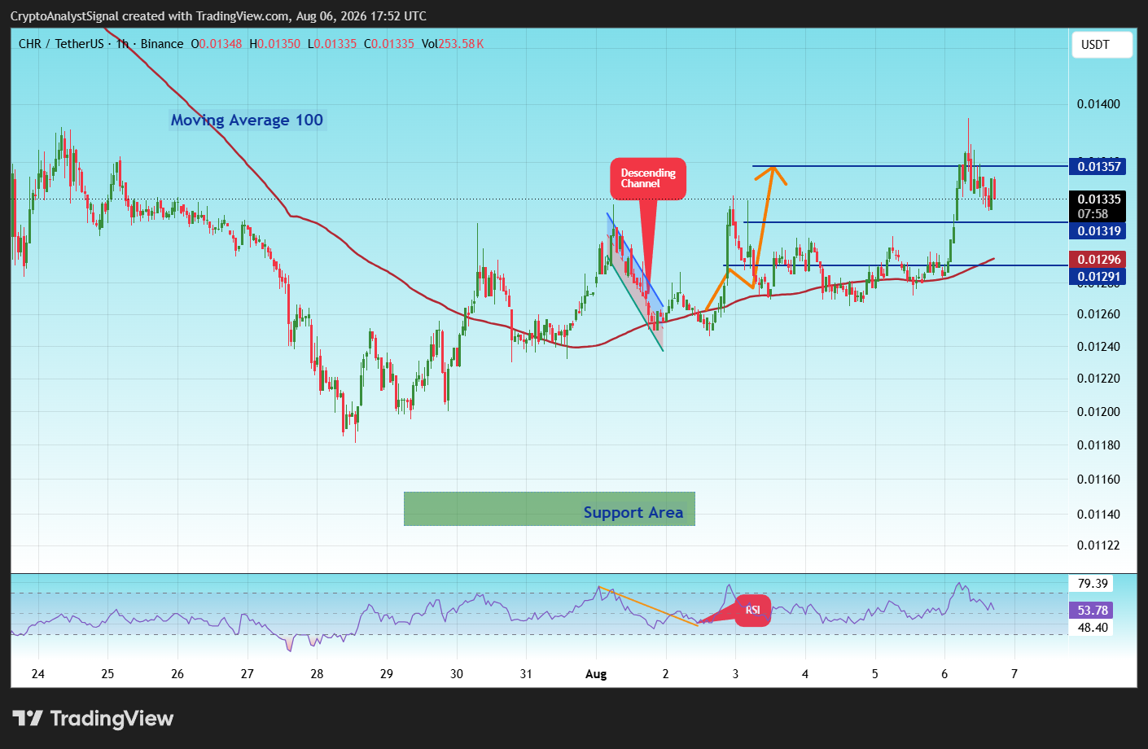Select the Open value O0.01348
This screenshot has width=1148, height=749.
[x=217, y=44]
